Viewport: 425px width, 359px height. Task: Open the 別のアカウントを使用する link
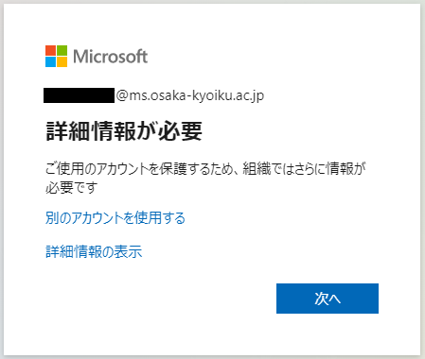(x=115, y=218)
